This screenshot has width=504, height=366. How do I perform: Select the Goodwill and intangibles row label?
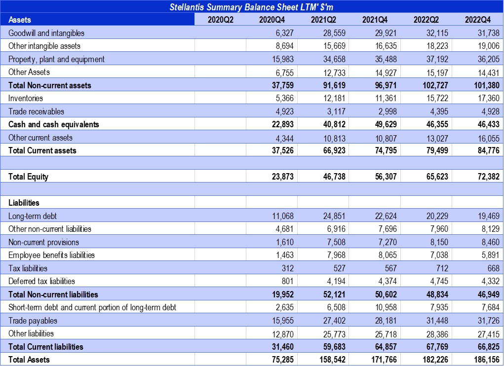46,33
